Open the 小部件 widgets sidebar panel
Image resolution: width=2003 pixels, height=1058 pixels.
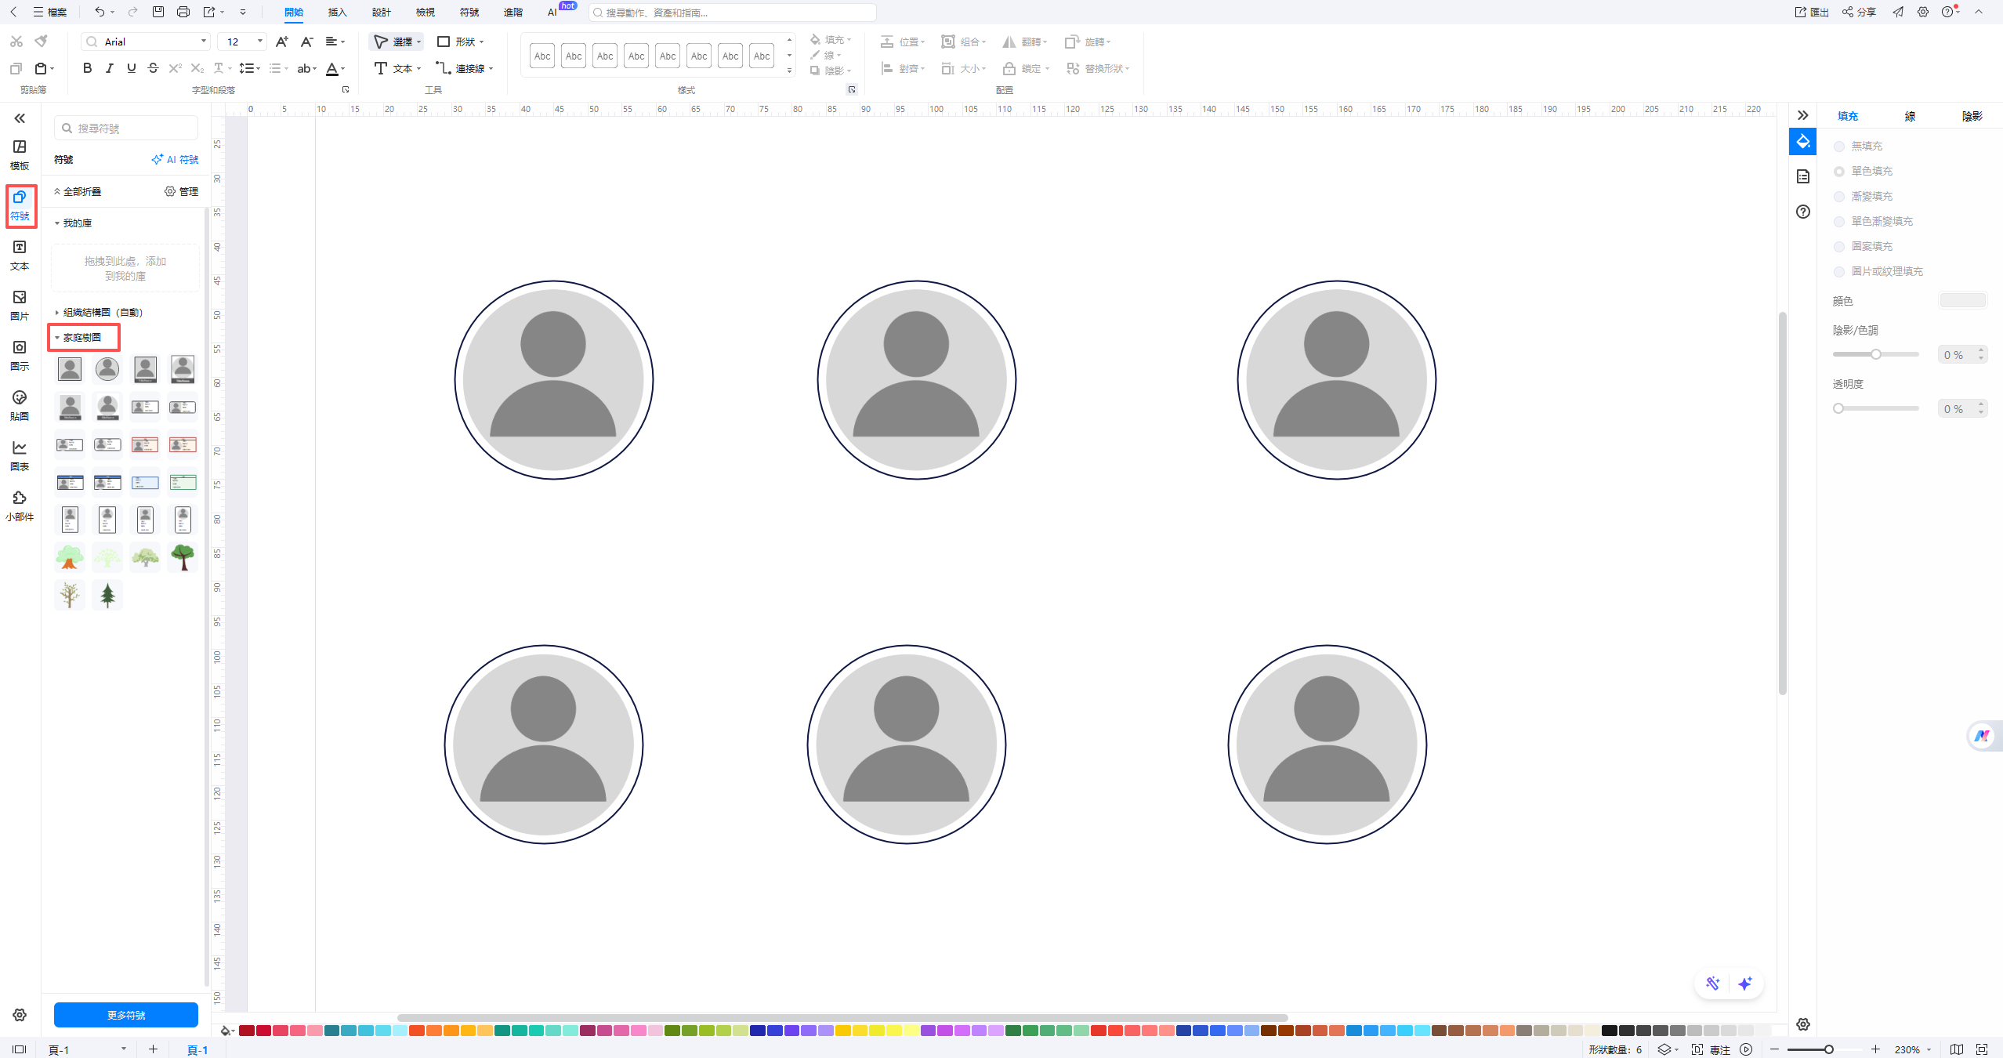pyautogui.click(x=20, y=505)
